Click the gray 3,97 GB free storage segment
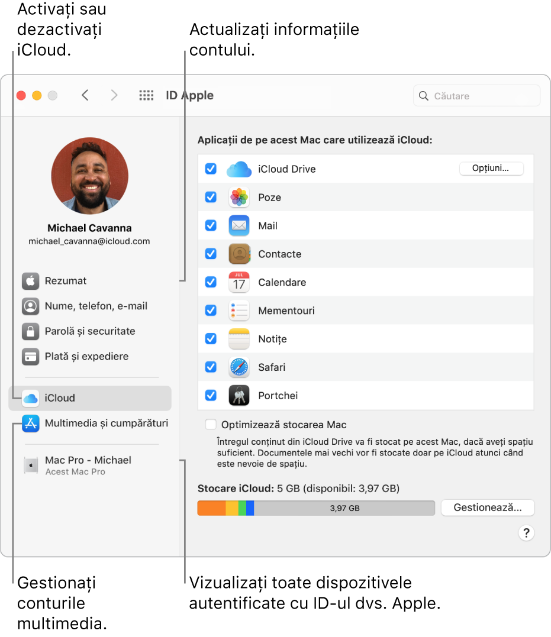 [x=344, y=508]
